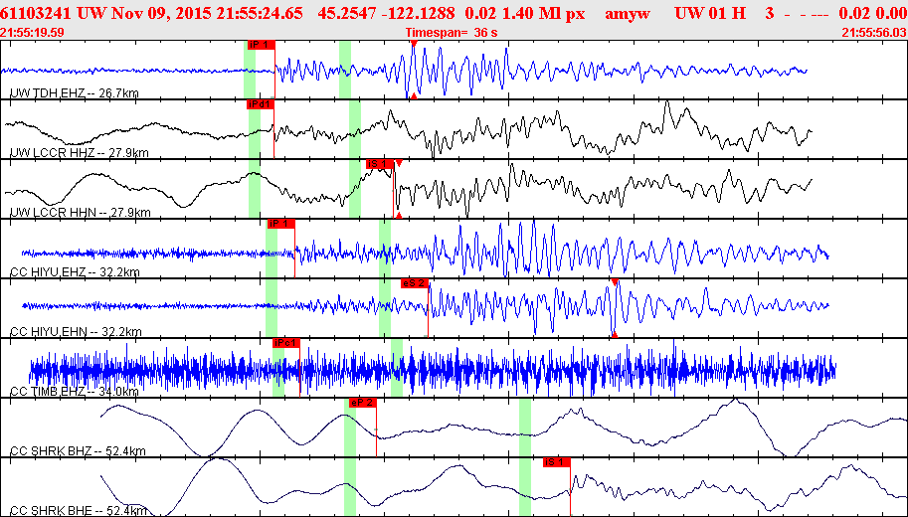
Task: Click the second green predicted bar on SHRK BHZ
Action: (x=525, y=428)
